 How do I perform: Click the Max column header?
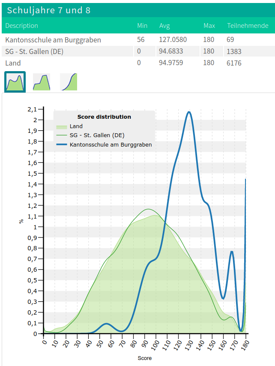(209, 26)
